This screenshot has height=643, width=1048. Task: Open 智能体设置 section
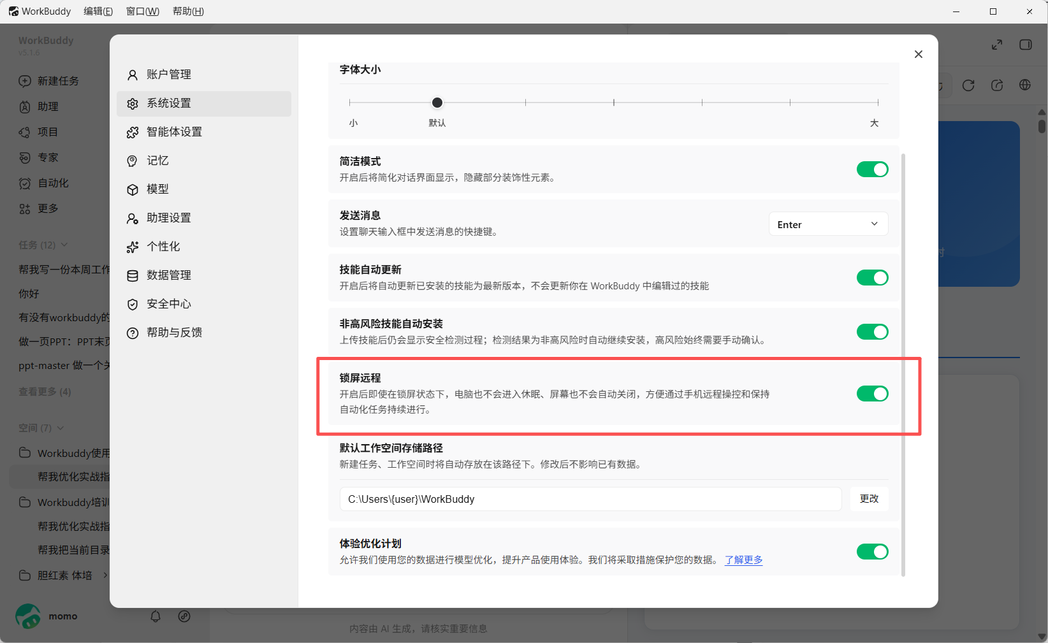click(x=203, y=132)
